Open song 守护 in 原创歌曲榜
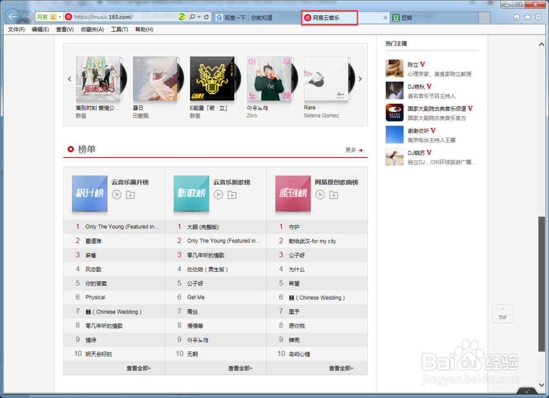This screenshot has width=549, height=398. [x=294, y=227]
